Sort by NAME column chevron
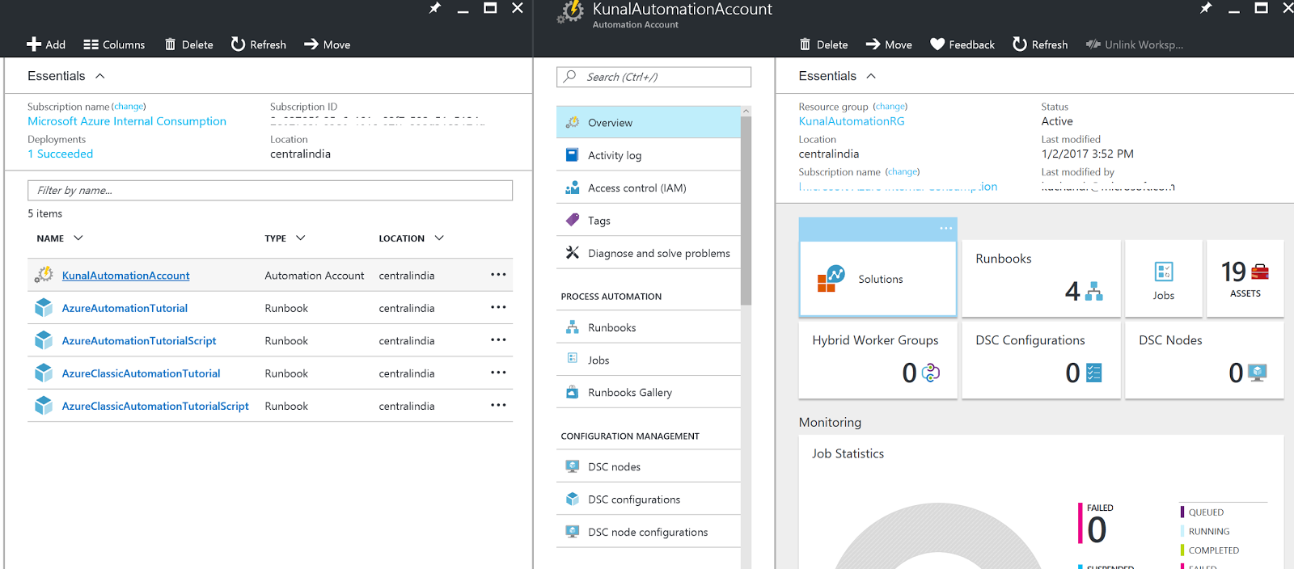Viewport: 1294px width, 569px height. click(x=78, y=238)
